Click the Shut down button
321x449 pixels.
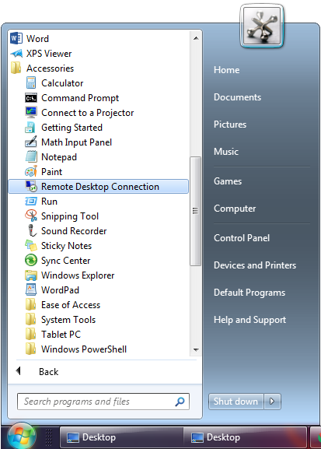pos(236,402)
